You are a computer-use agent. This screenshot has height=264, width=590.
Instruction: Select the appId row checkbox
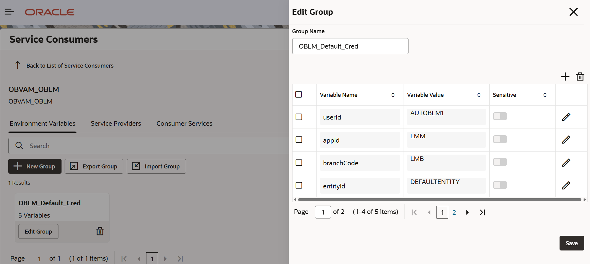[x=299, y=140]
